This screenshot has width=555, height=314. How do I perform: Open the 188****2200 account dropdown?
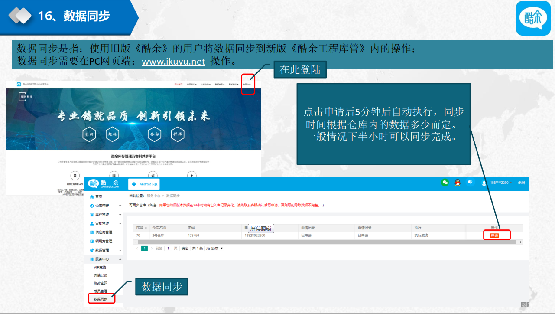coord(501,183)
